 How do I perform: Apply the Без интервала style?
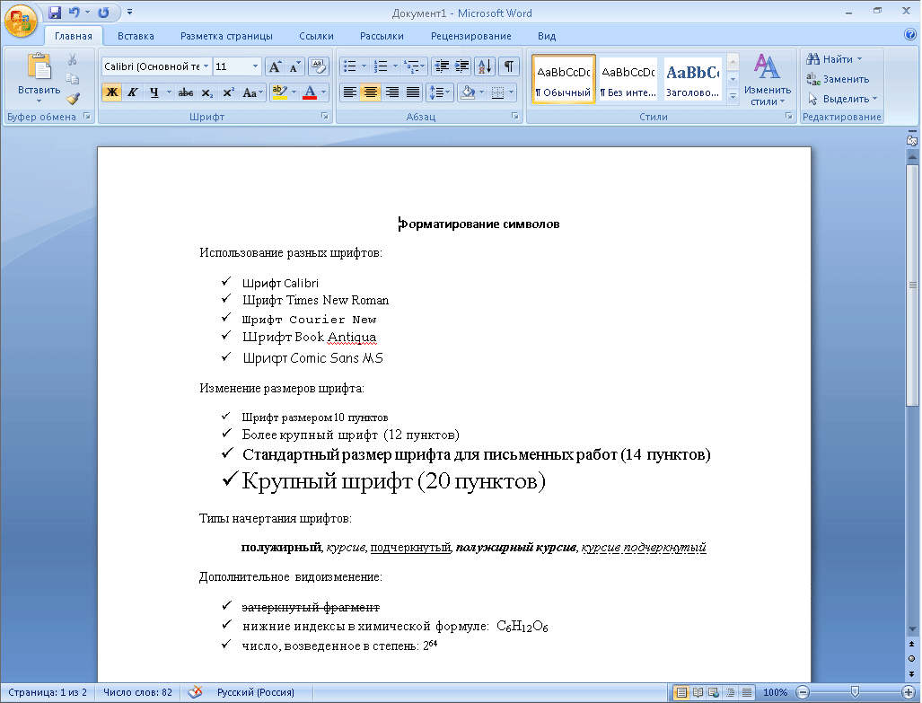628,79
